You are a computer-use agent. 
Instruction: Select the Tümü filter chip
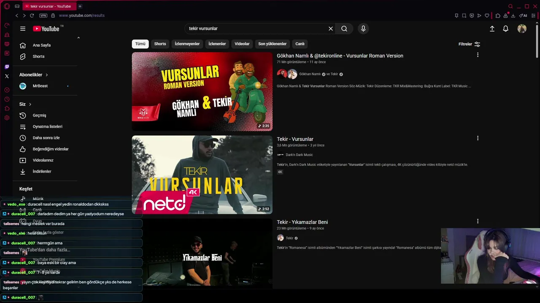tap(140, 44)
